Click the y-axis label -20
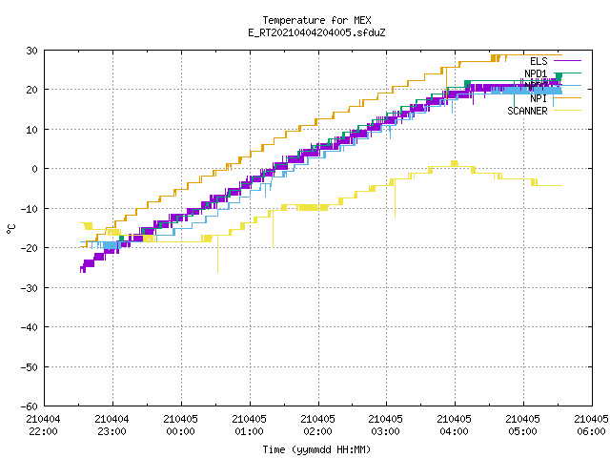610x458 pixels. (x=30, y=248)
